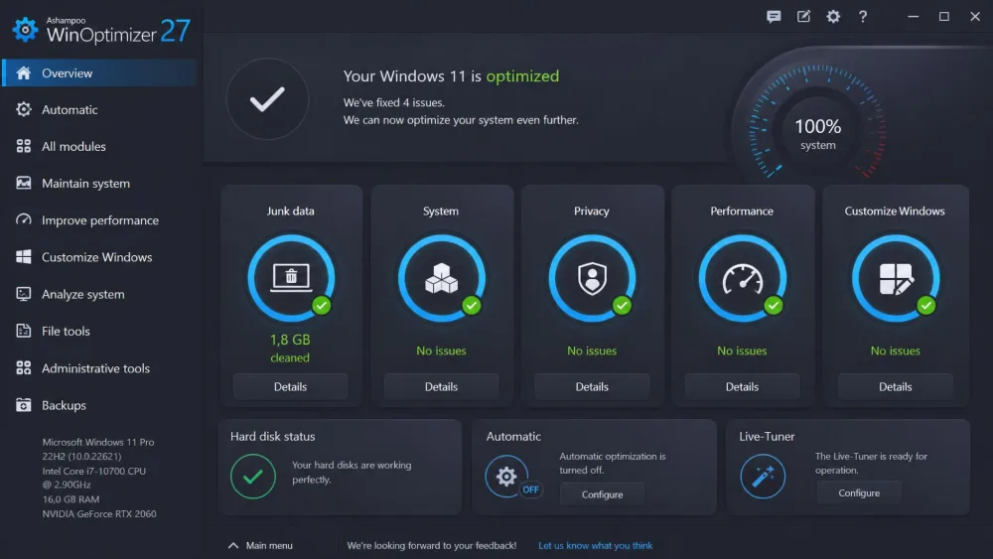Click the Live-Tuner magic wand icon
The height and width of the screenshot is (559, 993).
(x=763, y=476)
